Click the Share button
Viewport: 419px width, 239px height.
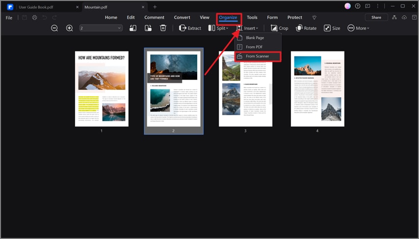tap(376, 17)
